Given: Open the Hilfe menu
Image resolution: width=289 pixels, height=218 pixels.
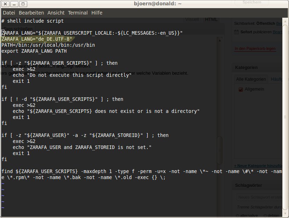Looking at the screenshot, I should 97,13.
